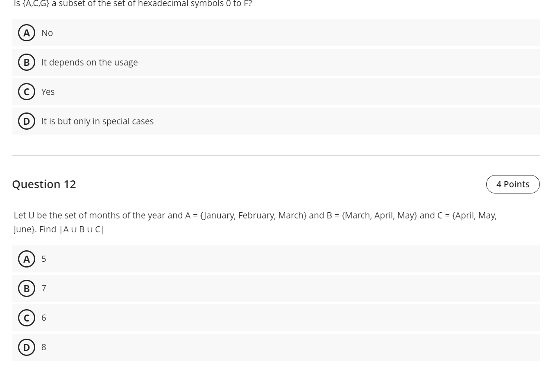
Task: Click the hexadecimal subset question text
Action: pyautogui.click(x=131, y=4)
